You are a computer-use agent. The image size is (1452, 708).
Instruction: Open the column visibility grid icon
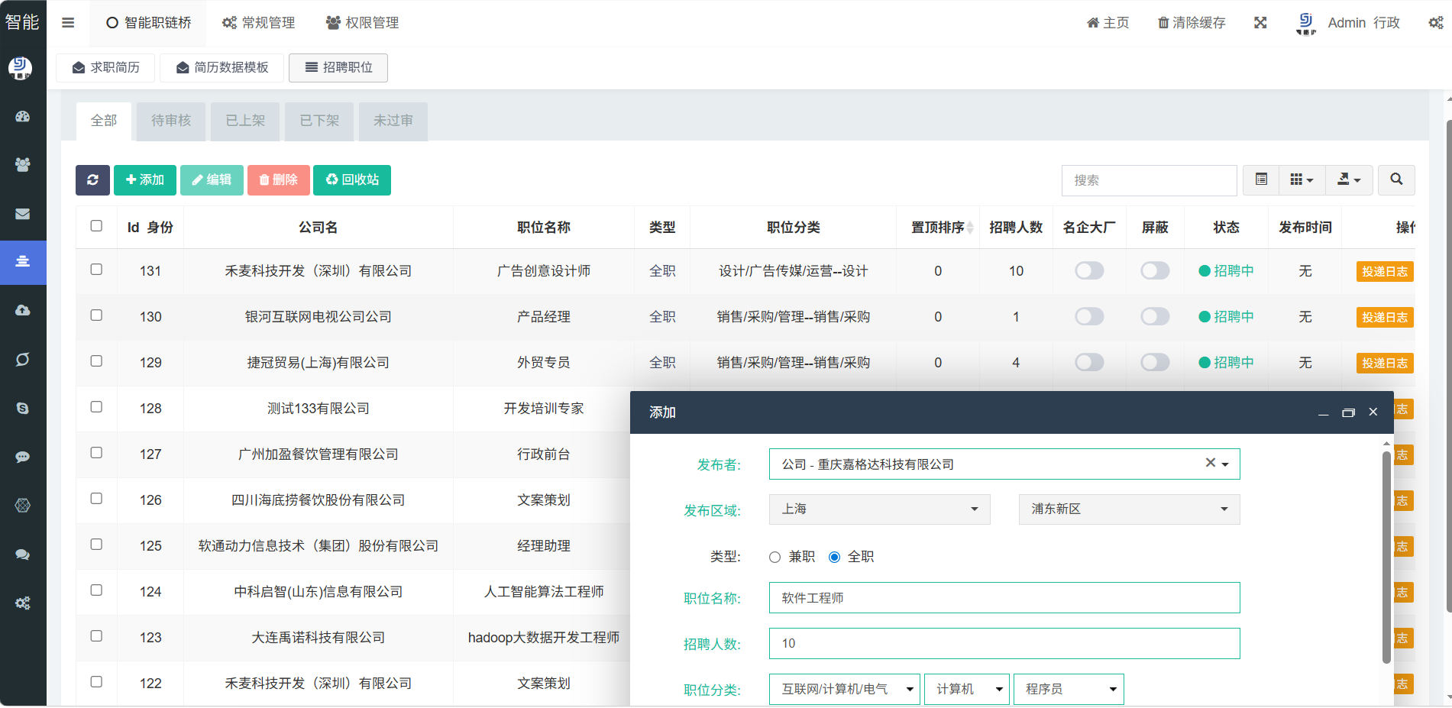pyautogui.click(x=1302, y=179)
